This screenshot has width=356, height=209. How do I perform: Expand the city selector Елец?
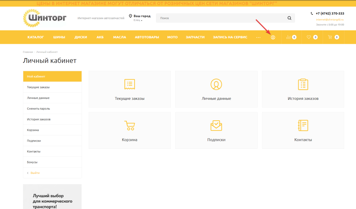click(138, 20)
